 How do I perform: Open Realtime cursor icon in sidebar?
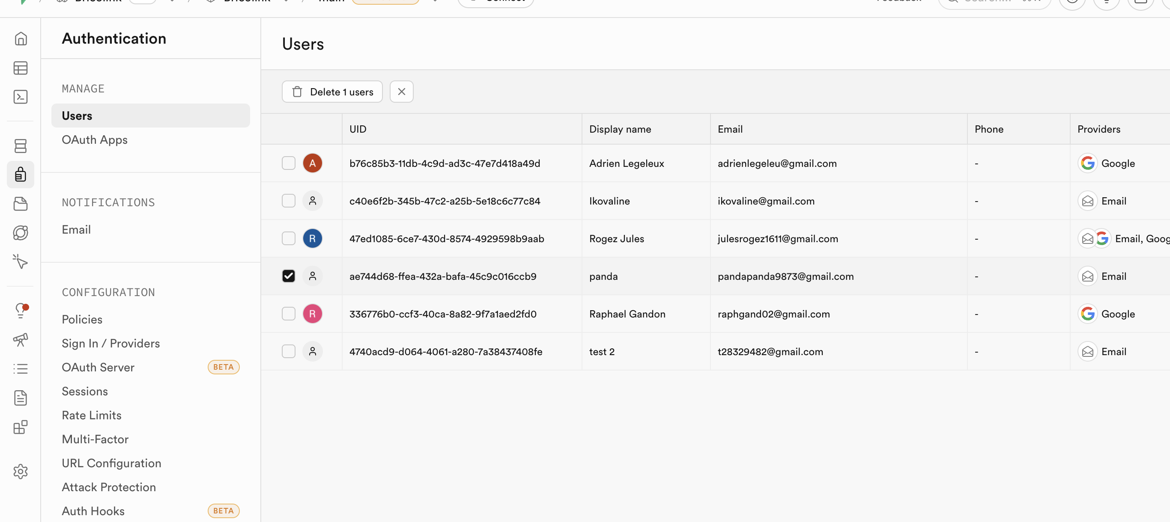pyautogui.click(x=21, y=261)
